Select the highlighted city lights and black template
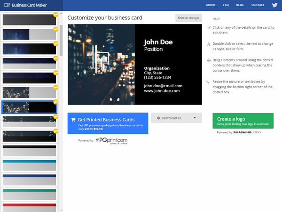 pyautogui.click(x=29, y=107)
